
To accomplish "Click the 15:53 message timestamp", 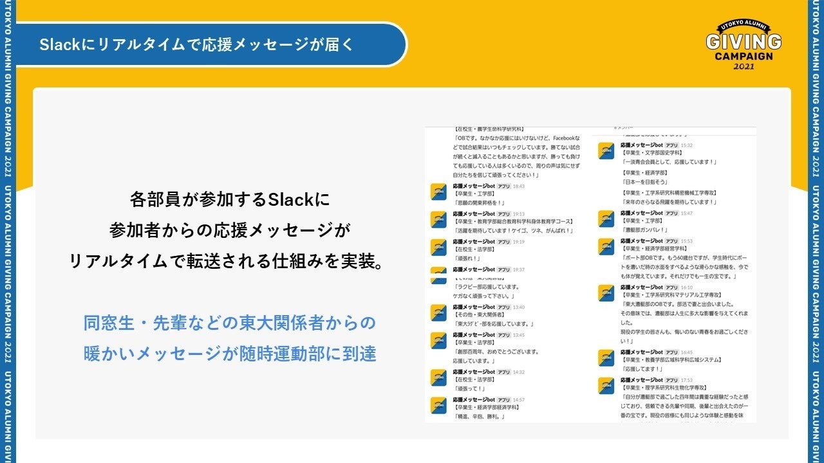I will click(686, 241).
